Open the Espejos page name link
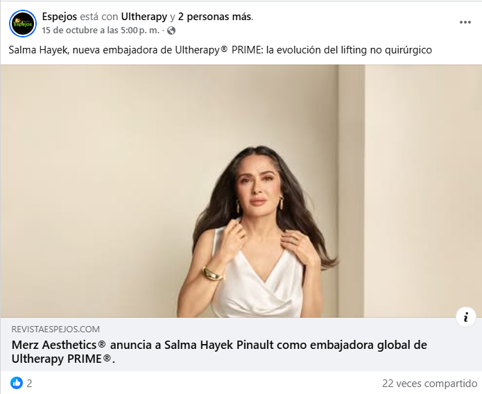The image size is (482, 394). point(60,17)
